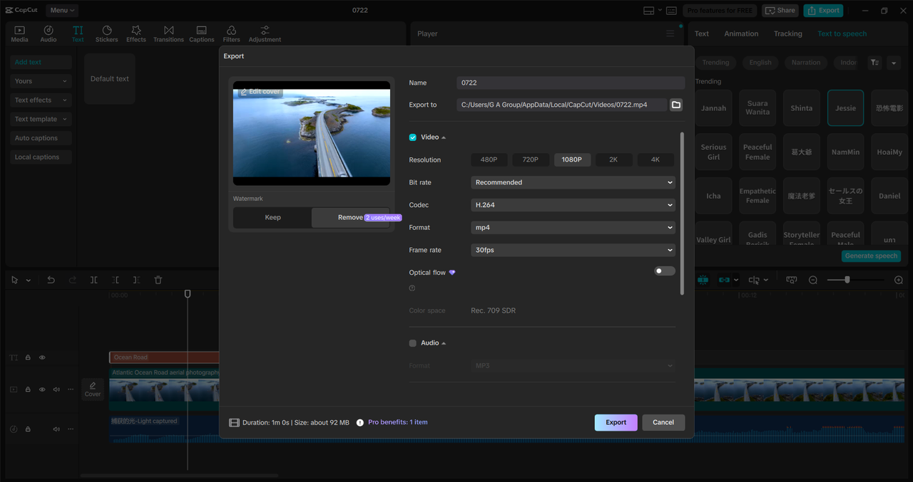Expand the Yours text category
The height and width of the screenshot is (482, 913).
(41, 81)
